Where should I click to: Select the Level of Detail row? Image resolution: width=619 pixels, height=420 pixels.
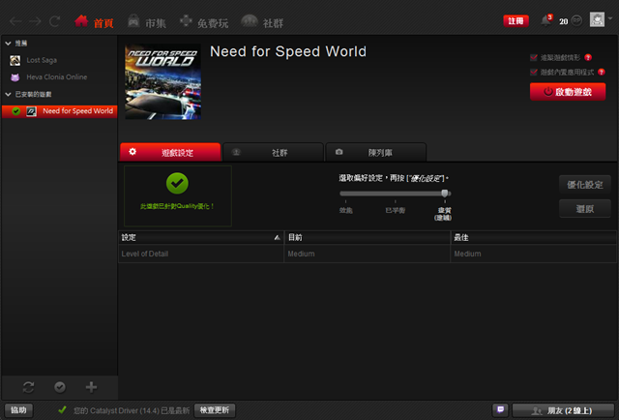[x=368, y=254]
